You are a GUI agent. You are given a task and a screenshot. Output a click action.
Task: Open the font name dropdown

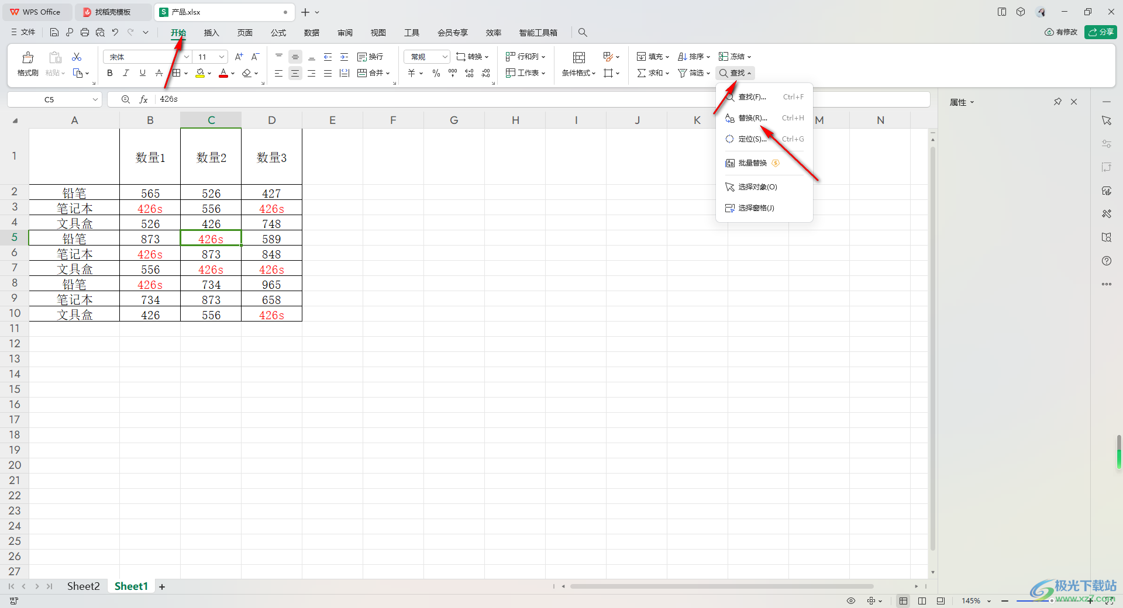[187, 57]
